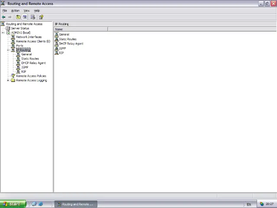Select General under IP Routing tree
This screenshot has width=277, height=208.
coord(26,54)
